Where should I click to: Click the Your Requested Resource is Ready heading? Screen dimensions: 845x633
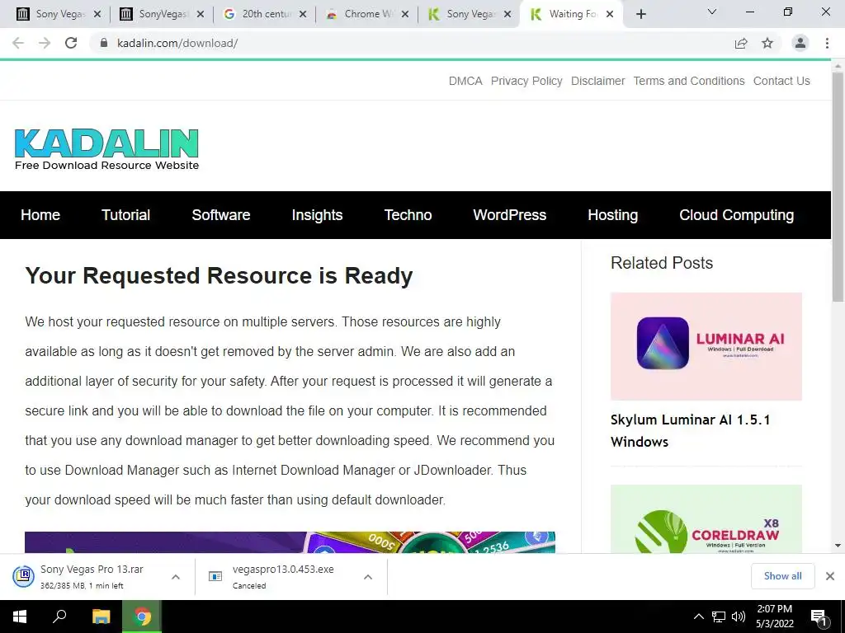219,275
